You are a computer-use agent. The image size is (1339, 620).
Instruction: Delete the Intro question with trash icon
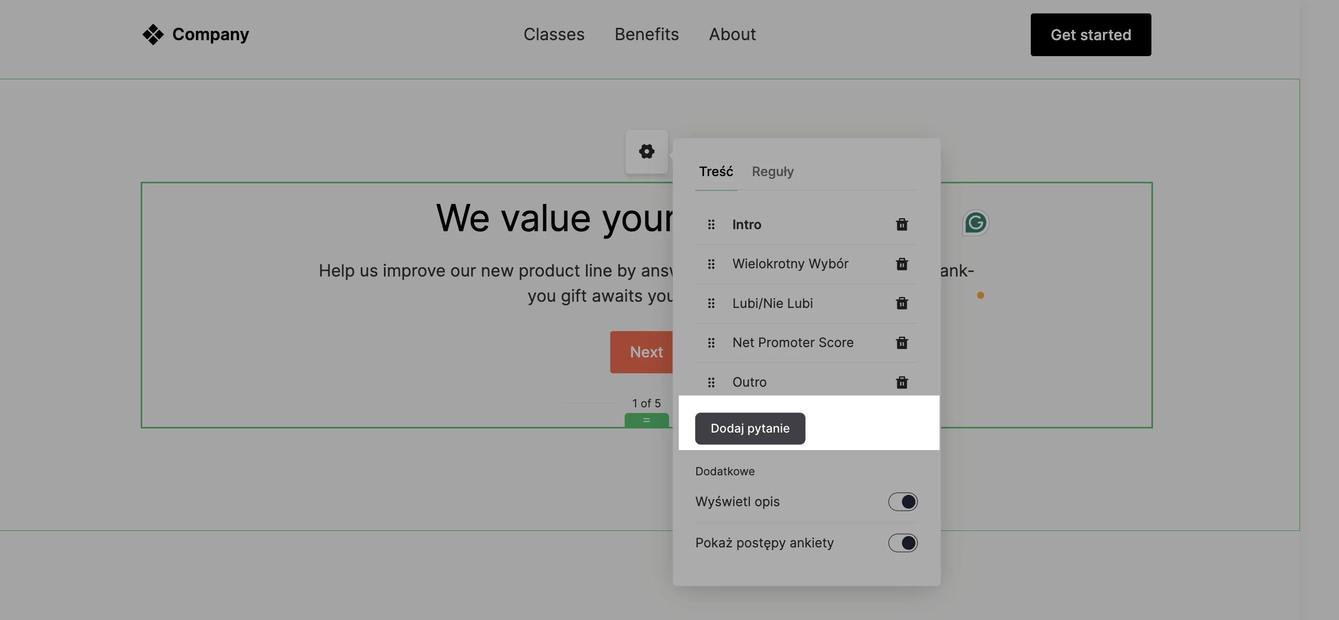901,225
